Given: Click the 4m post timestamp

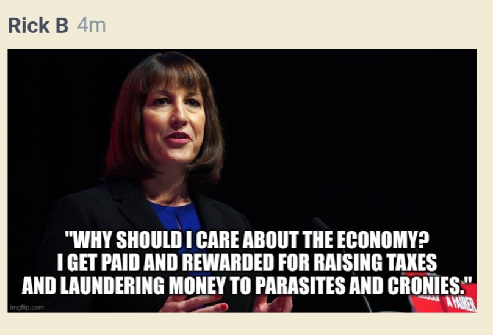Looking at the screenshot, I should 92,25.
